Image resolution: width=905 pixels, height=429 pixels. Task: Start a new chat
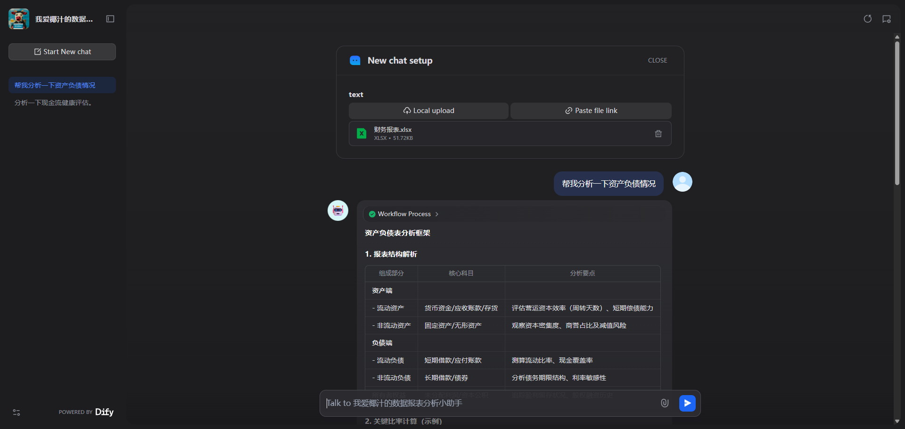[62, 52]
